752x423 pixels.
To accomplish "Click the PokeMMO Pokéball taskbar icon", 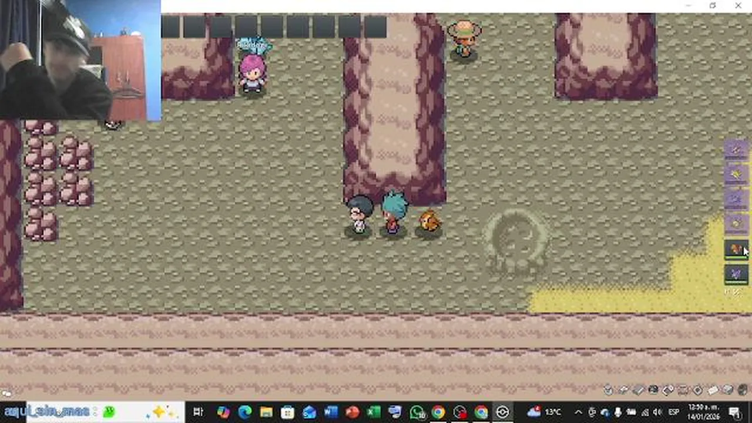I will (x=503, y=412).
